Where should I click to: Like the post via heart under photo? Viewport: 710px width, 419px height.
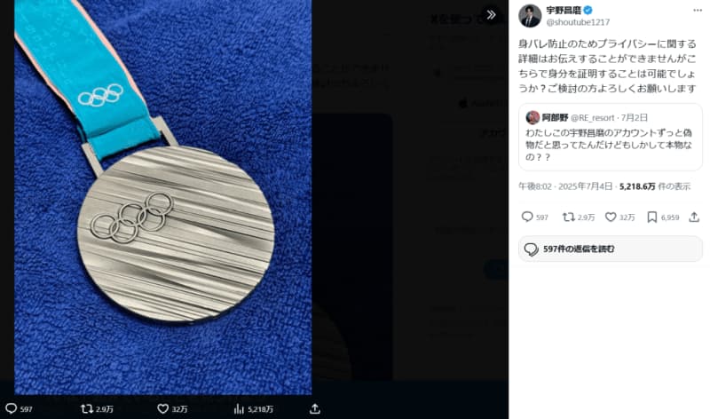163,408
